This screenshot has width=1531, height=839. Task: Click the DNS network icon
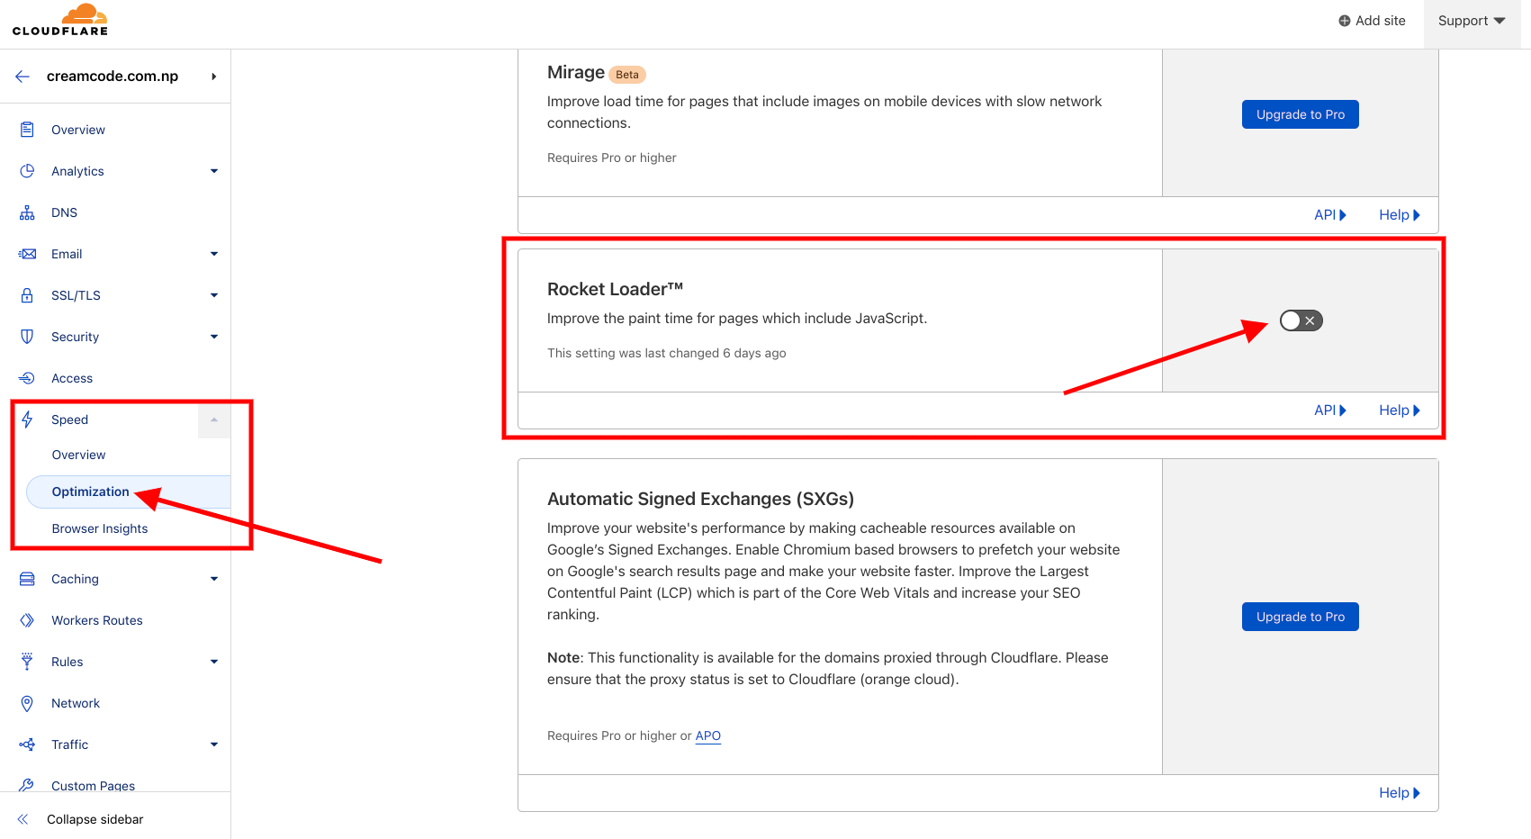coord(27,212)
